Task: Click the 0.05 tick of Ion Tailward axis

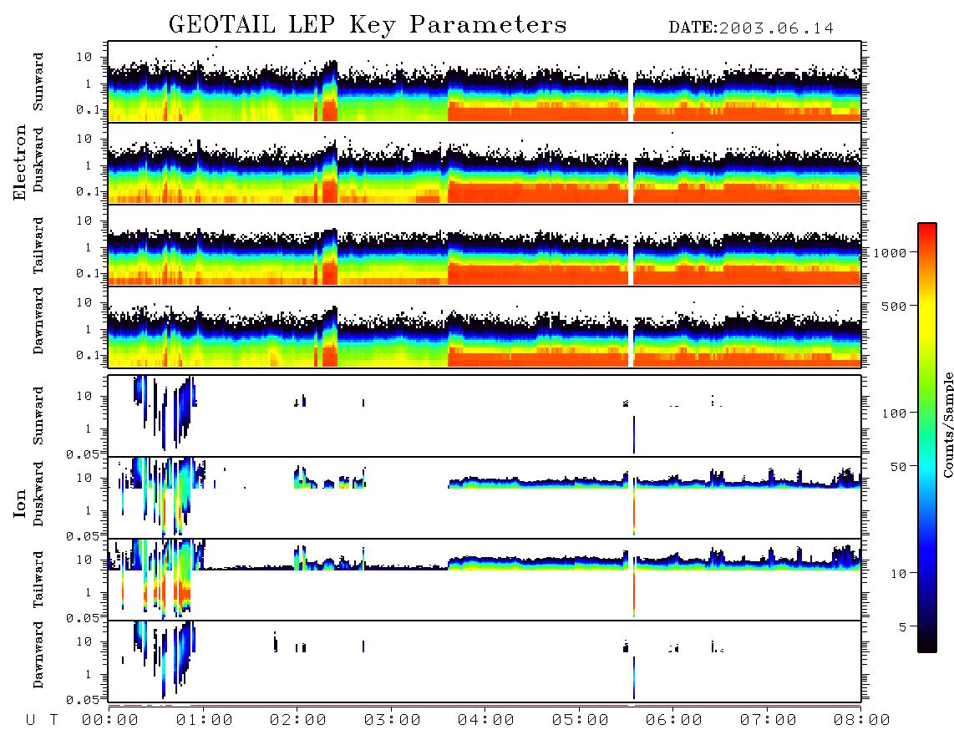Action: [84, 618]
